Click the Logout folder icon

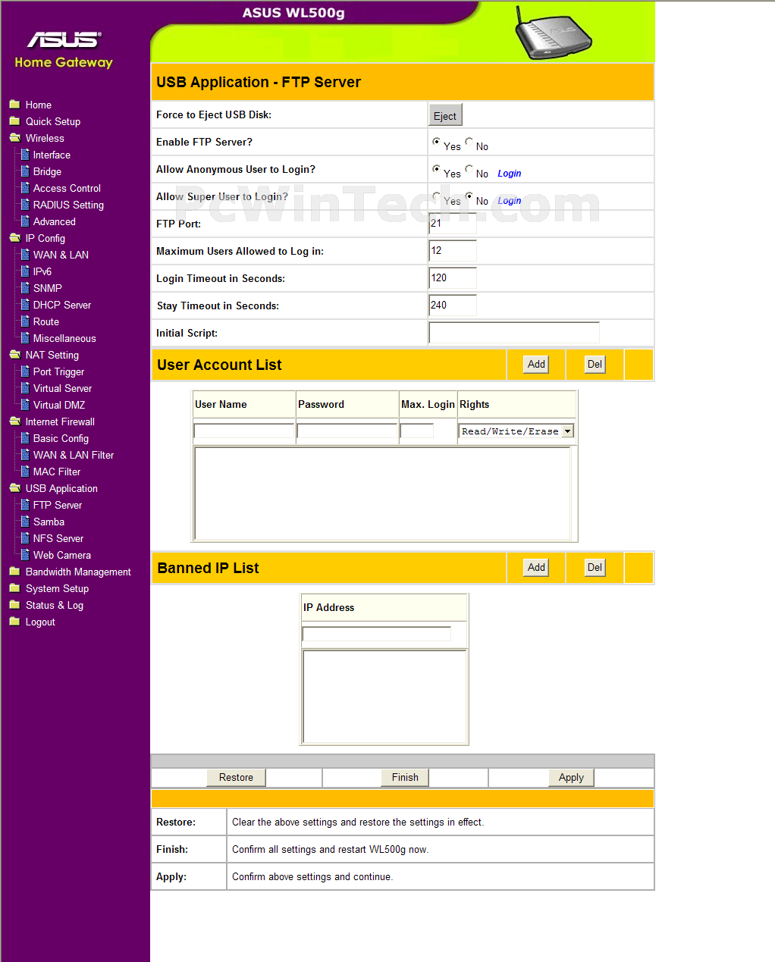coord(14,622)
